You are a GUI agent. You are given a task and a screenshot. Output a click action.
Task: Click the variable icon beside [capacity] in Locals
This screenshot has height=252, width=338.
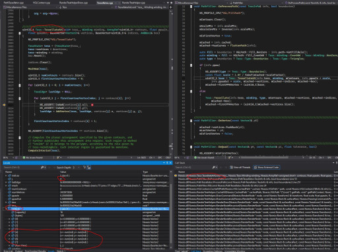pyautogui.click(x=13, y=212)
